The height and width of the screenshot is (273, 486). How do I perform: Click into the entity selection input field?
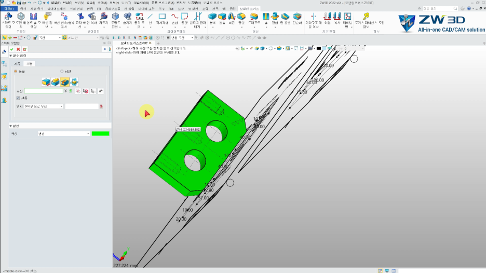pyautogui.click(x=44, y=91)
